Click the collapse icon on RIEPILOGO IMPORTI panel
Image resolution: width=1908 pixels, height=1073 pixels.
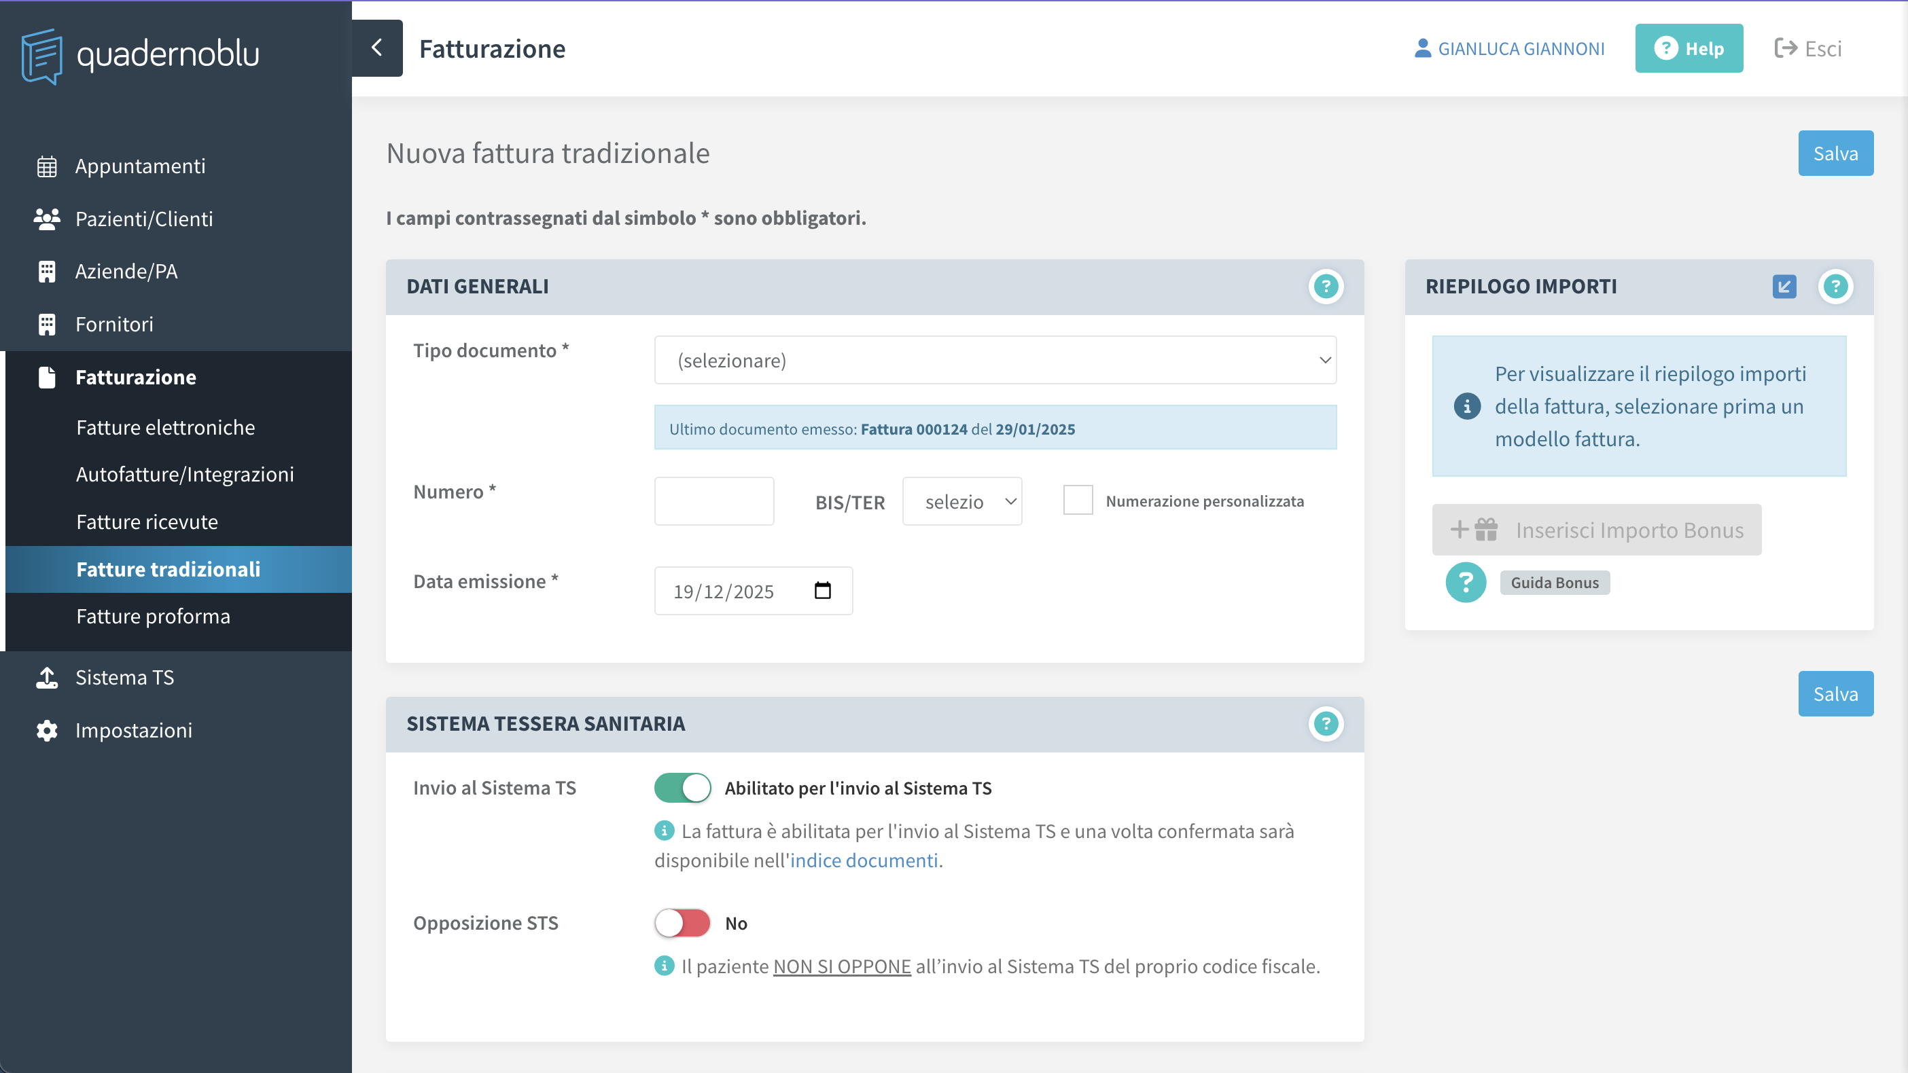pyautogui.click(x=1785, y=287)
